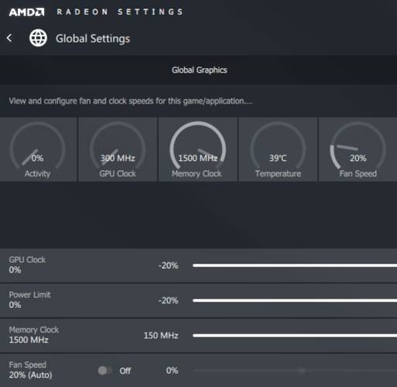
Task: Toggle the Fan Speed Off switch
Action: [x=104, y=371]
